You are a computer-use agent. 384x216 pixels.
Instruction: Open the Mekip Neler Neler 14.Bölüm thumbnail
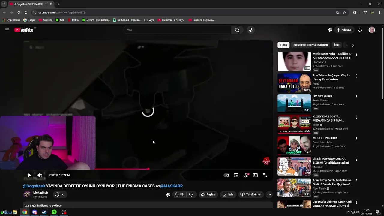[294, 61]
